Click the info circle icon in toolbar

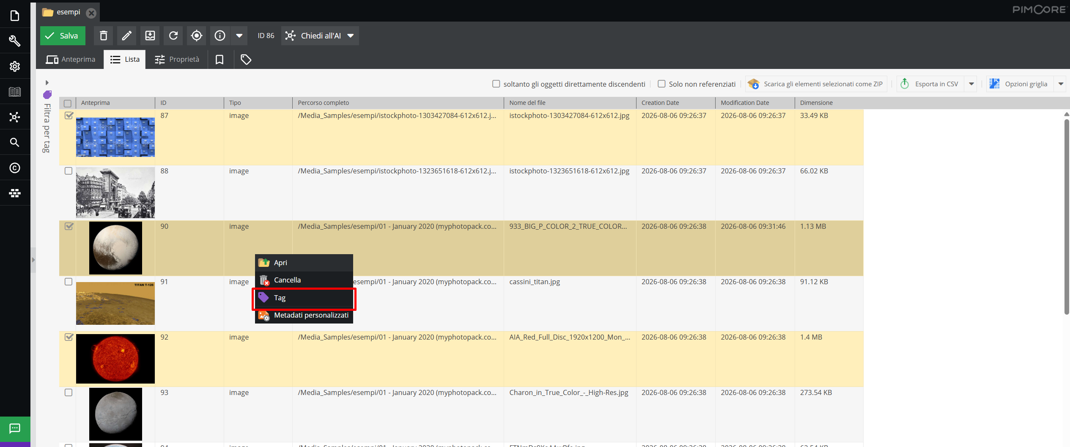coord(220,36)
